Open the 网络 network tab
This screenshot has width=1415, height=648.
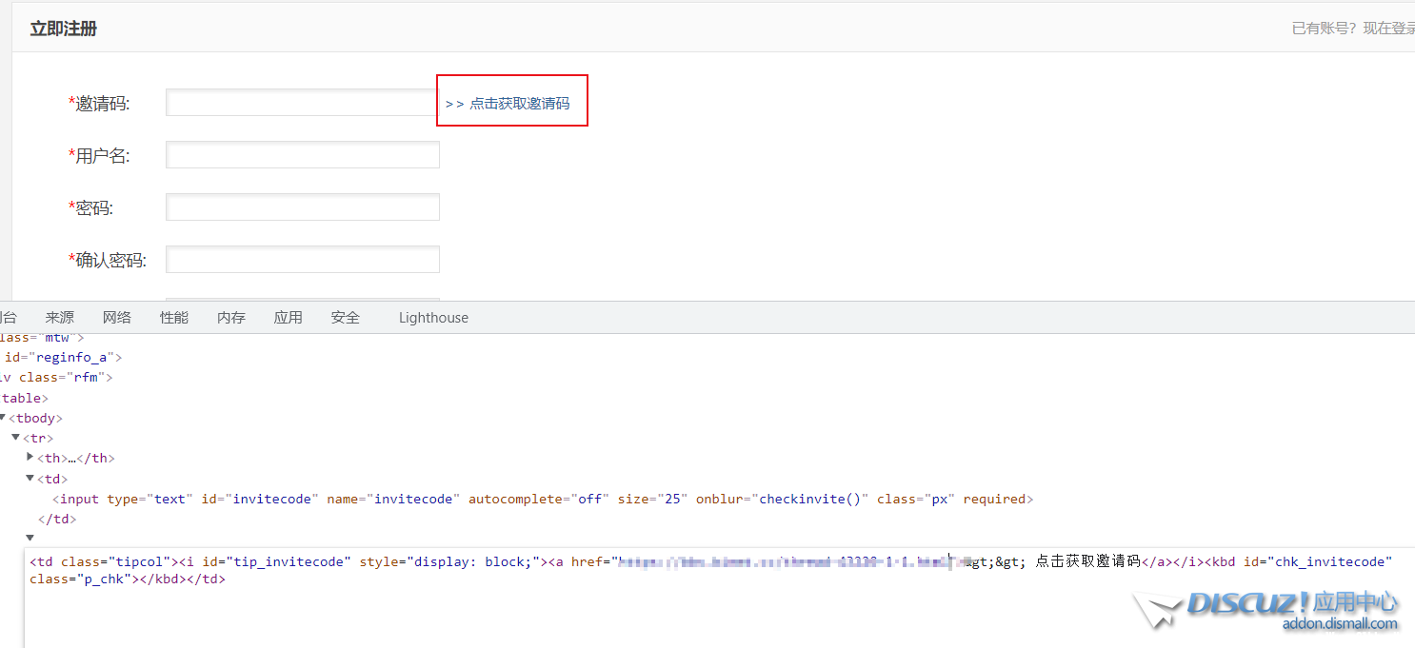(x=117, y=318)
